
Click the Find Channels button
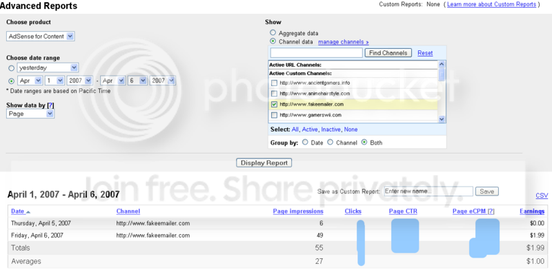(x=388, y=53)
